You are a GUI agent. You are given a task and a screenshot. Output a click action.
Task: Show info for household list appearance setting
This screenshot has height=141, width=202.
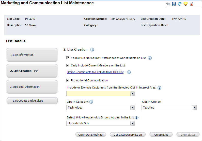point(137,118)
